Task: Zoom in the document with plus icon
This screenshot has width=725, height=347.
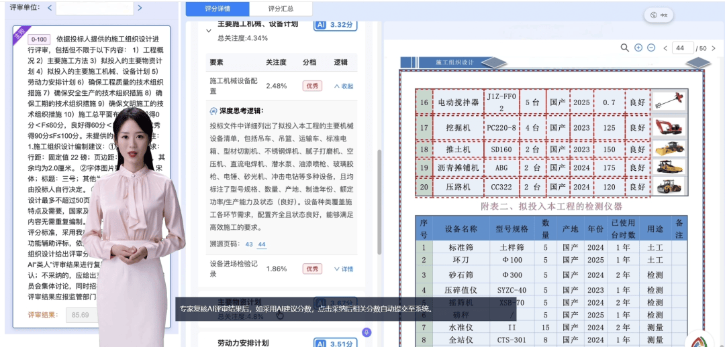Action: [638, 48]
